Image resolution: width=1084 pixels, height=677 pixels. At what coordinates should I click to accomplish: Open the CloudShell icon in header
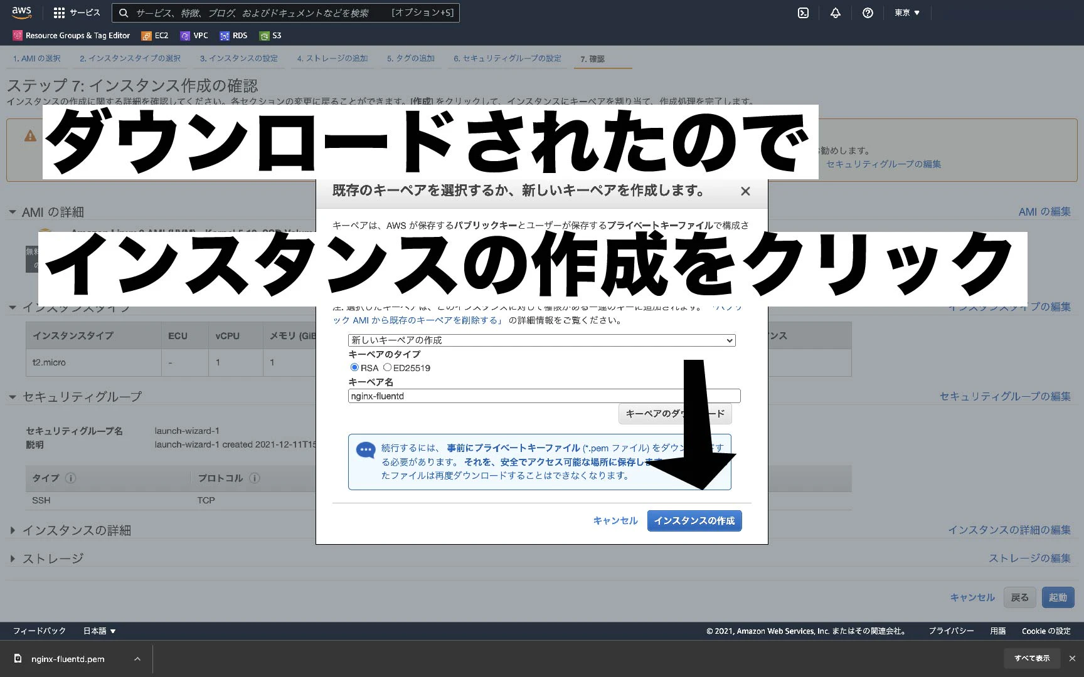[803, 13]
